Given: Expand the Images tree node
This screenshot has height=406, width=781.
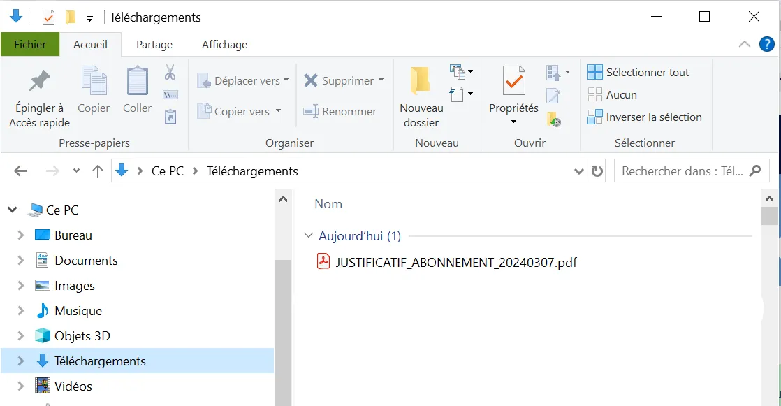Looking at the screenshot, I should point(20,285).
